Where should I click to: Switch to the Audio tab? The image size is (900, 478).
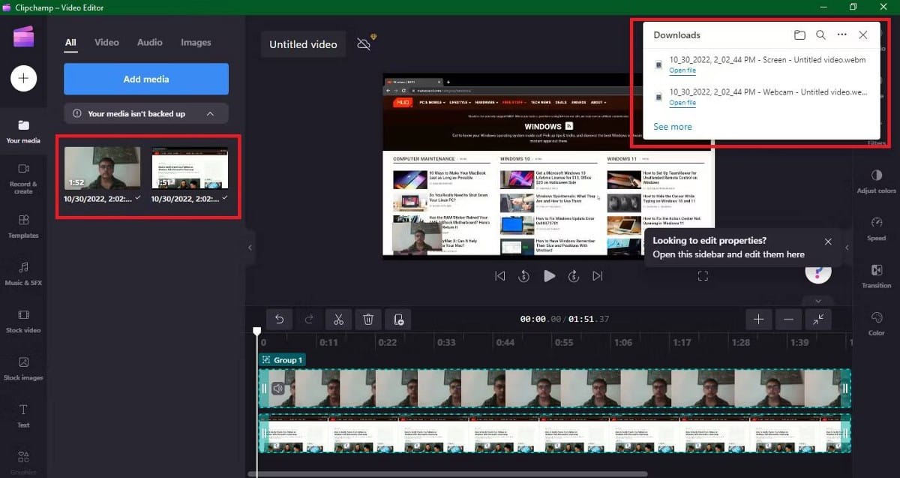pos(149,42)
